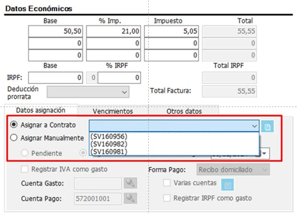Open the Forma Pago Recibo domiciliado dropdown
298x214 pixels.
[x=233, y=169]
